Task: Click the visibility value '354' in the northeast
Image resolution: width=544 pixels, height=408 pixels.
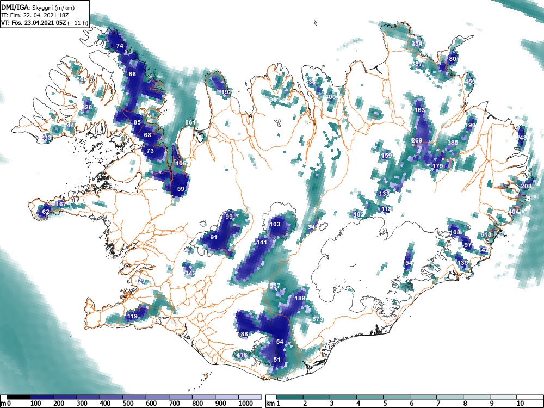Action: pos(417,44)
